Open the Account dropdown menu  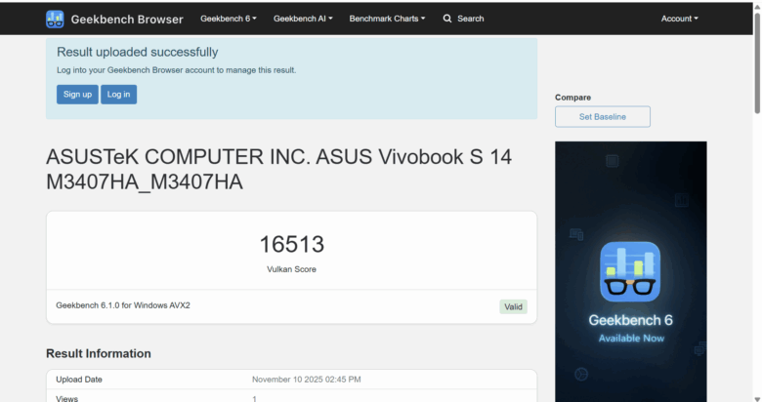[679, 19]
